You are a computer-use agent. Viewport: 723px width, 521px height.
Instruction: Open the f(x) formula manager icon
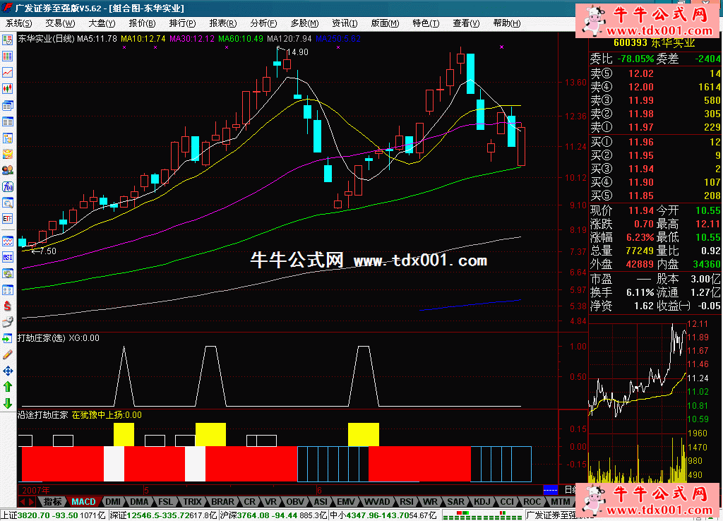[x=7, y=187]
